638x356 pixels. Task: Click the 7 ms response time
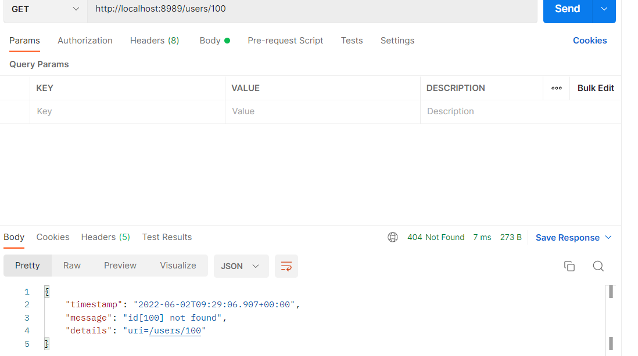[482, 237]
